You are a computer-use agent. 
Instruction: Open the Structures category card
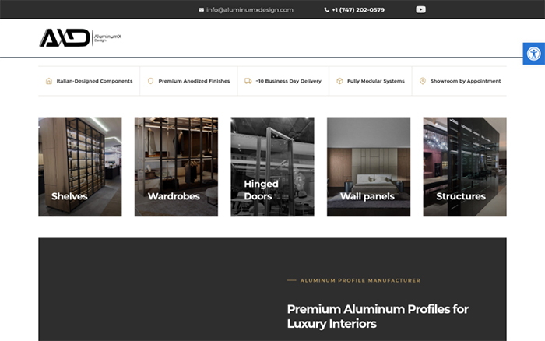coord(465,167)
